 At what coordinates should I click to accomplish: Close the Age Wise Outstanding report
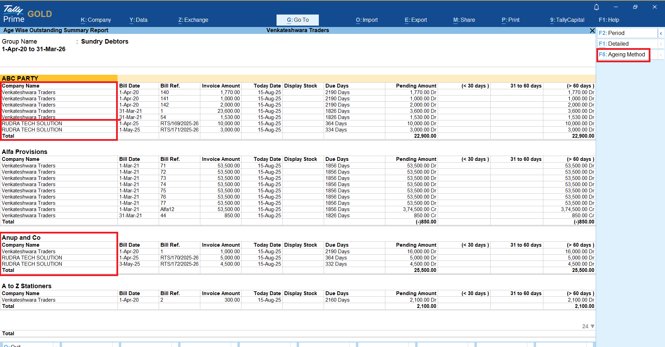point(592,31)
